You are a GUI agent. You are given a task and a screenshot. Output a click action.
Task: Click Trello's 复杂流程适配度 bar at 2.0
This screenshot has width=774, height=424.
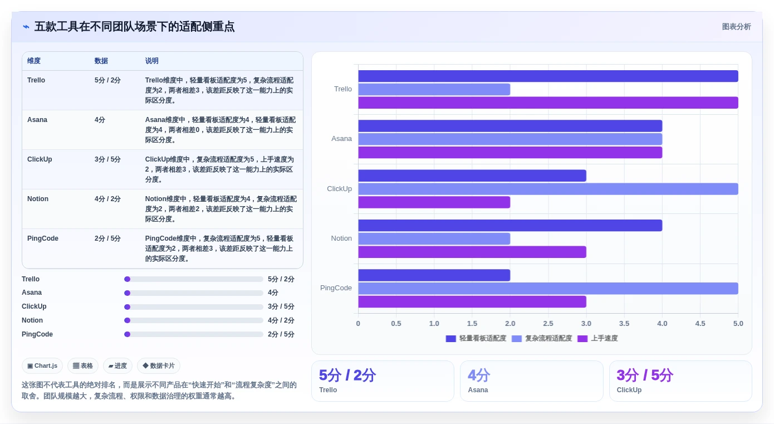(434, 89)
